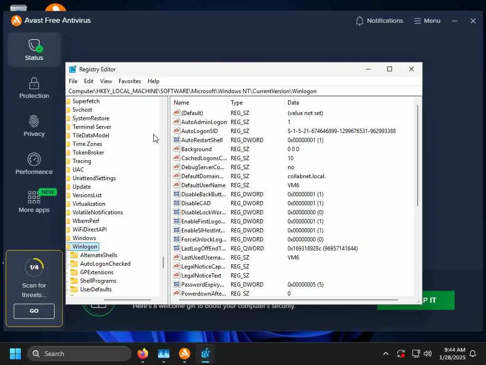
Task: Select the AutoRestartShell DWORD value icon
Action: [x=177, y=140]
